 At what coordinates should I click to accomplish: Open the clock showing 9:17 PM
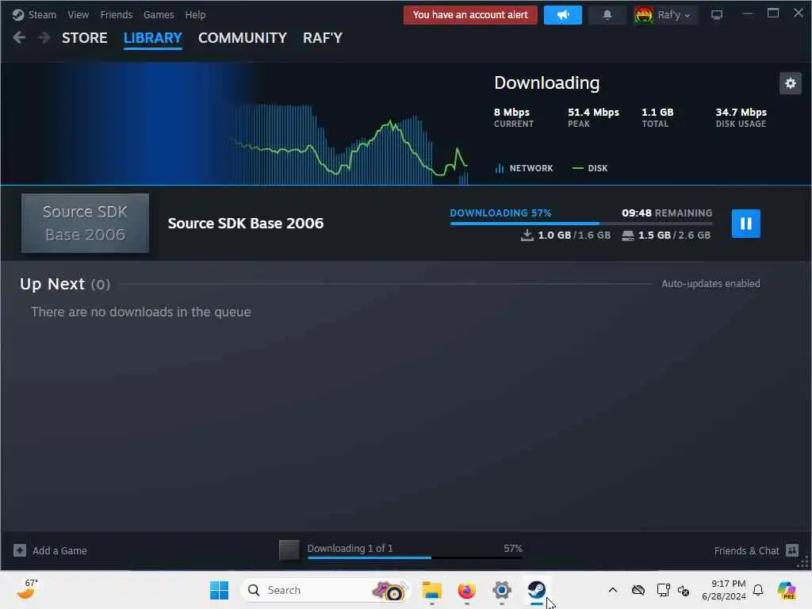pyautogui.click(x=724, y=590)
